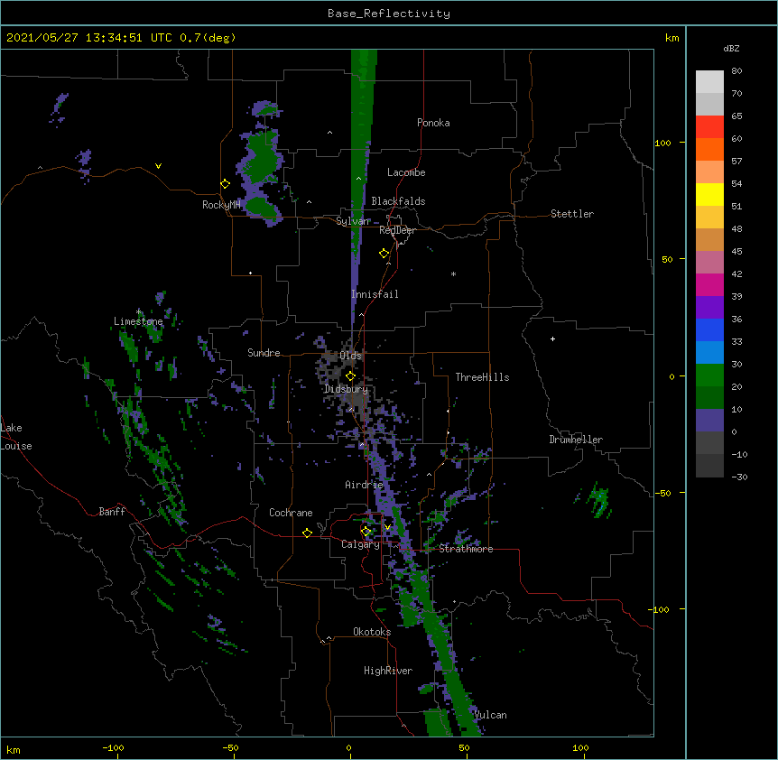Click the white plus marker north of Drumheller

pos(552,338)
